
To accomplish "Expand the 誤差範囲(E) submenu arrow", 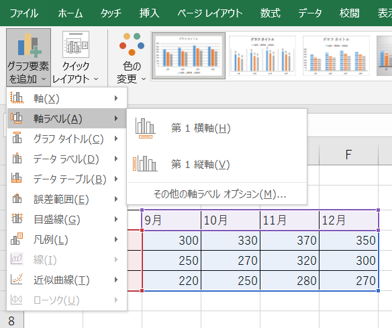I will click(x=116, y=199).
